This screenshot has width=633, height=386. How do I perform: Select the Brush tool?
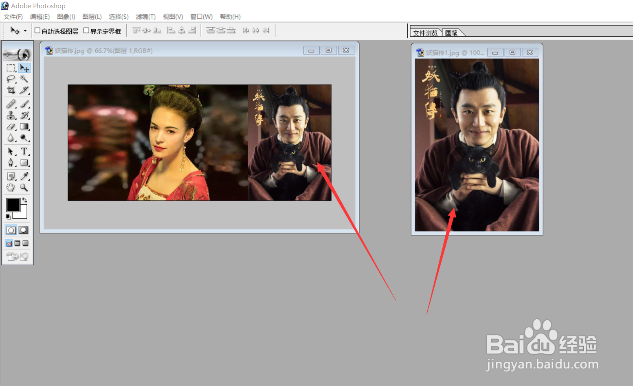[x=24, y=104]
